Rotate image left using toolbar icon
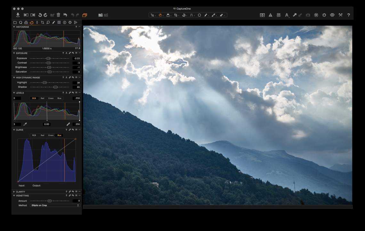The image size is (365, 231). [40, 15]
